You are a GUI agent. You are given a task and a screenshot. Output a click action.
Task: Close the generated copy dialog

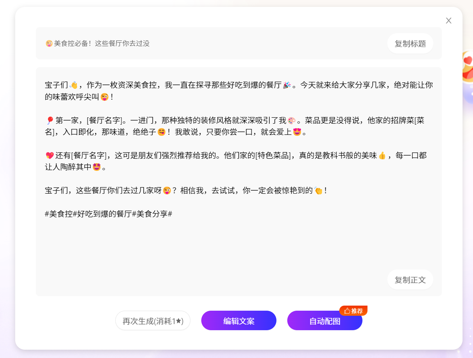pyautogui.click(x=448, y=21)
